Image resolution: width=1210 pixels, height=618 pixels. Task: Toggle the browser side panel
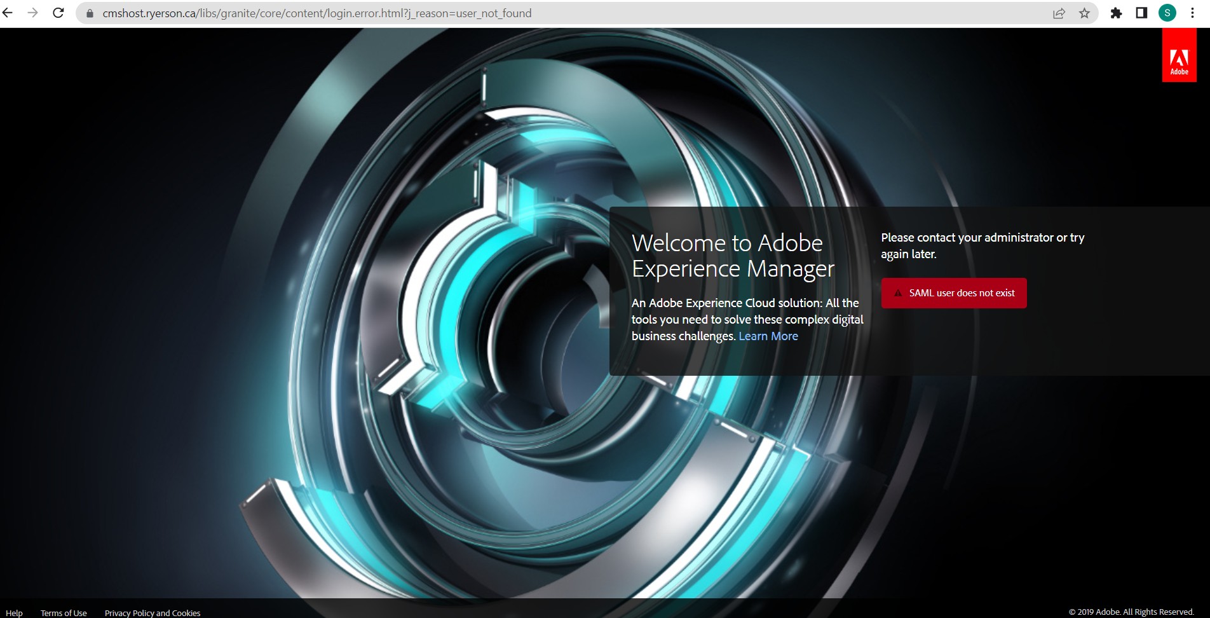coord(1141,13)
